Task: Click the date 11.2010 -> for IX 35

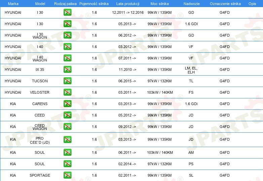Action: pyautogui.click(x=127, y=70)
